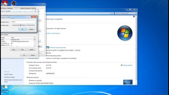Select the Destination=file variable row
The height and width of the screenshot is (95, 169).
[x=17, y=40]
